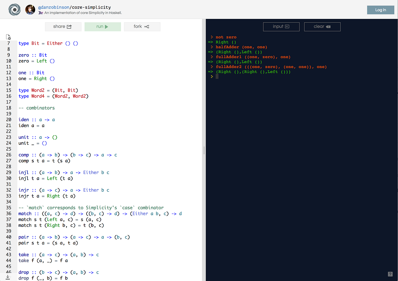The height and width of the screenshot is (281, 398).
Task: Click the 'fullAdder1 ((one, zero), one)' command
Action: click(253, 57)
